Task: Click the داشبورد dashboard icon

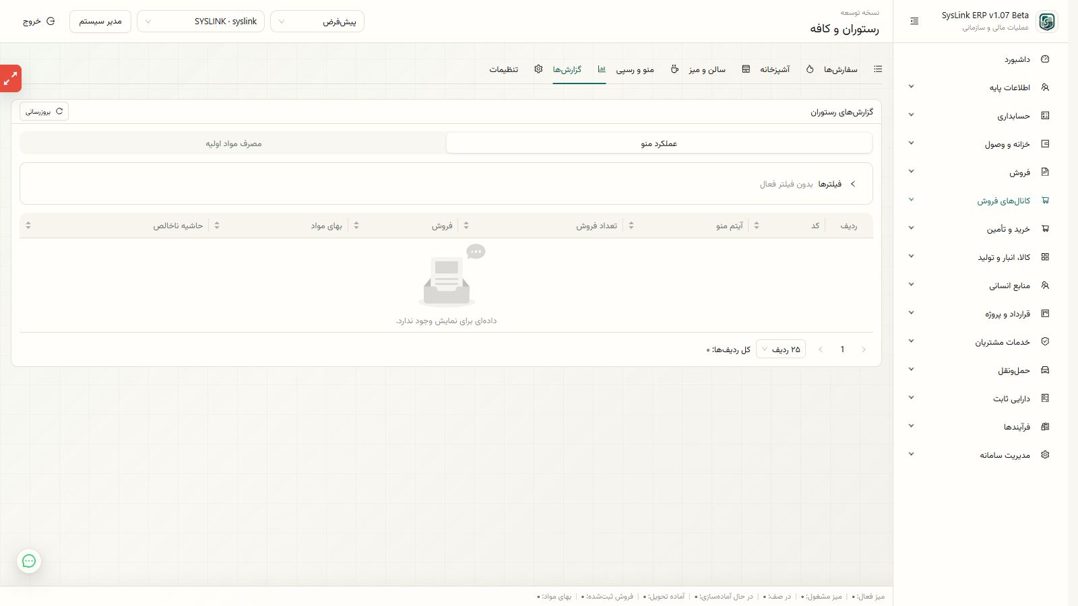Action: tap(1045, 59)
